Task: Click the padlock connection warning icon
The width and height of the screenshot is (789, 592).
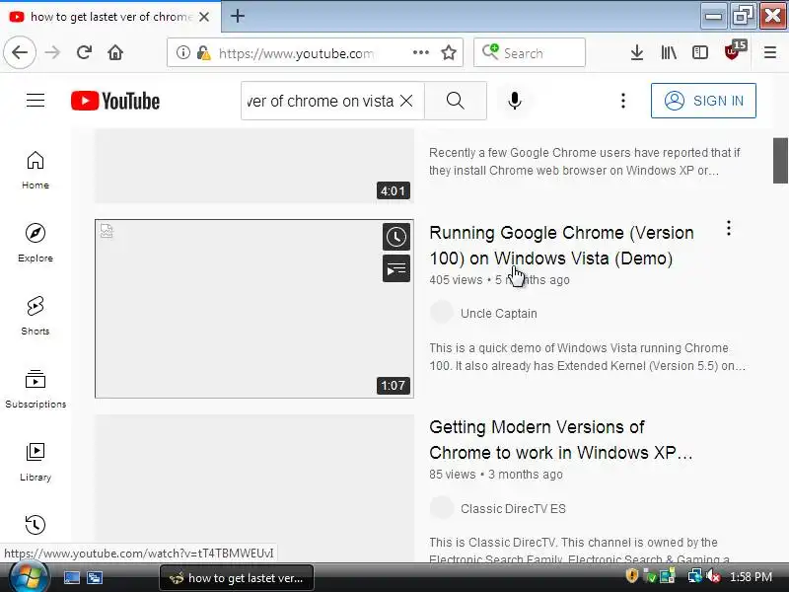Action: [203, 52]
